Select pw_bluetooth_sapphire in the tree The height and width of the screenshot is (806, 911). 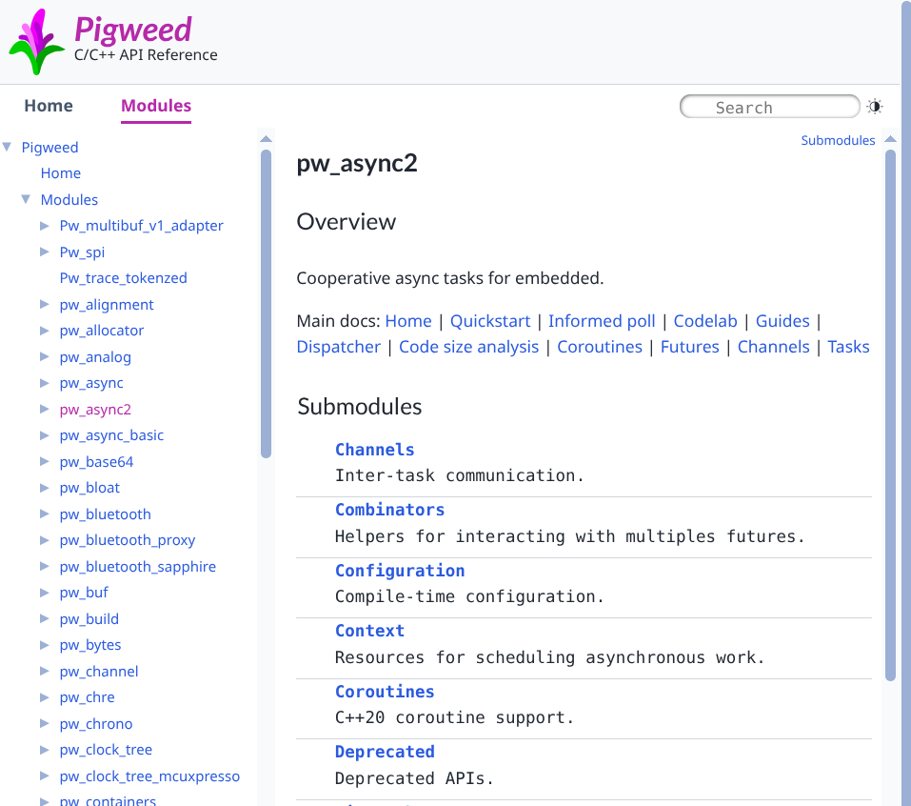[138, 567]
